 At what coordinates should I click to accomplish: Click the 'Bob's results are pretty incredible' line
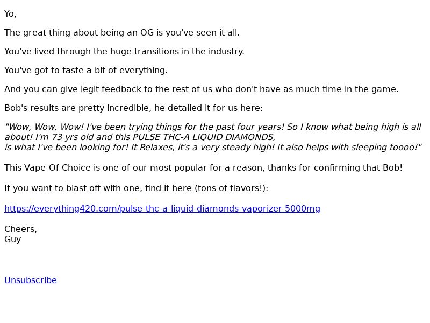(x=133, y=108)
